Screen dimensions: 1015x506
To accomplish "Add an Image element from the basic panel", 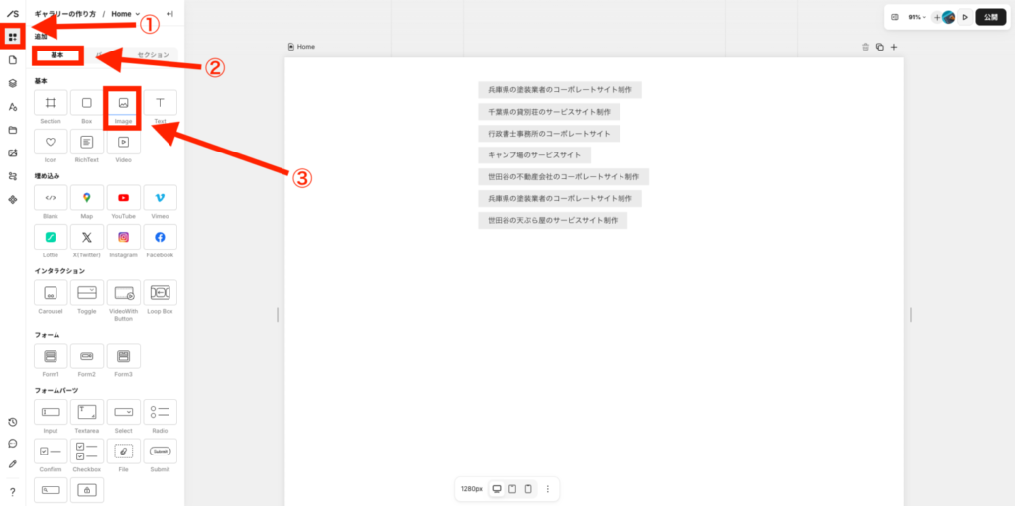I will 123,104.
